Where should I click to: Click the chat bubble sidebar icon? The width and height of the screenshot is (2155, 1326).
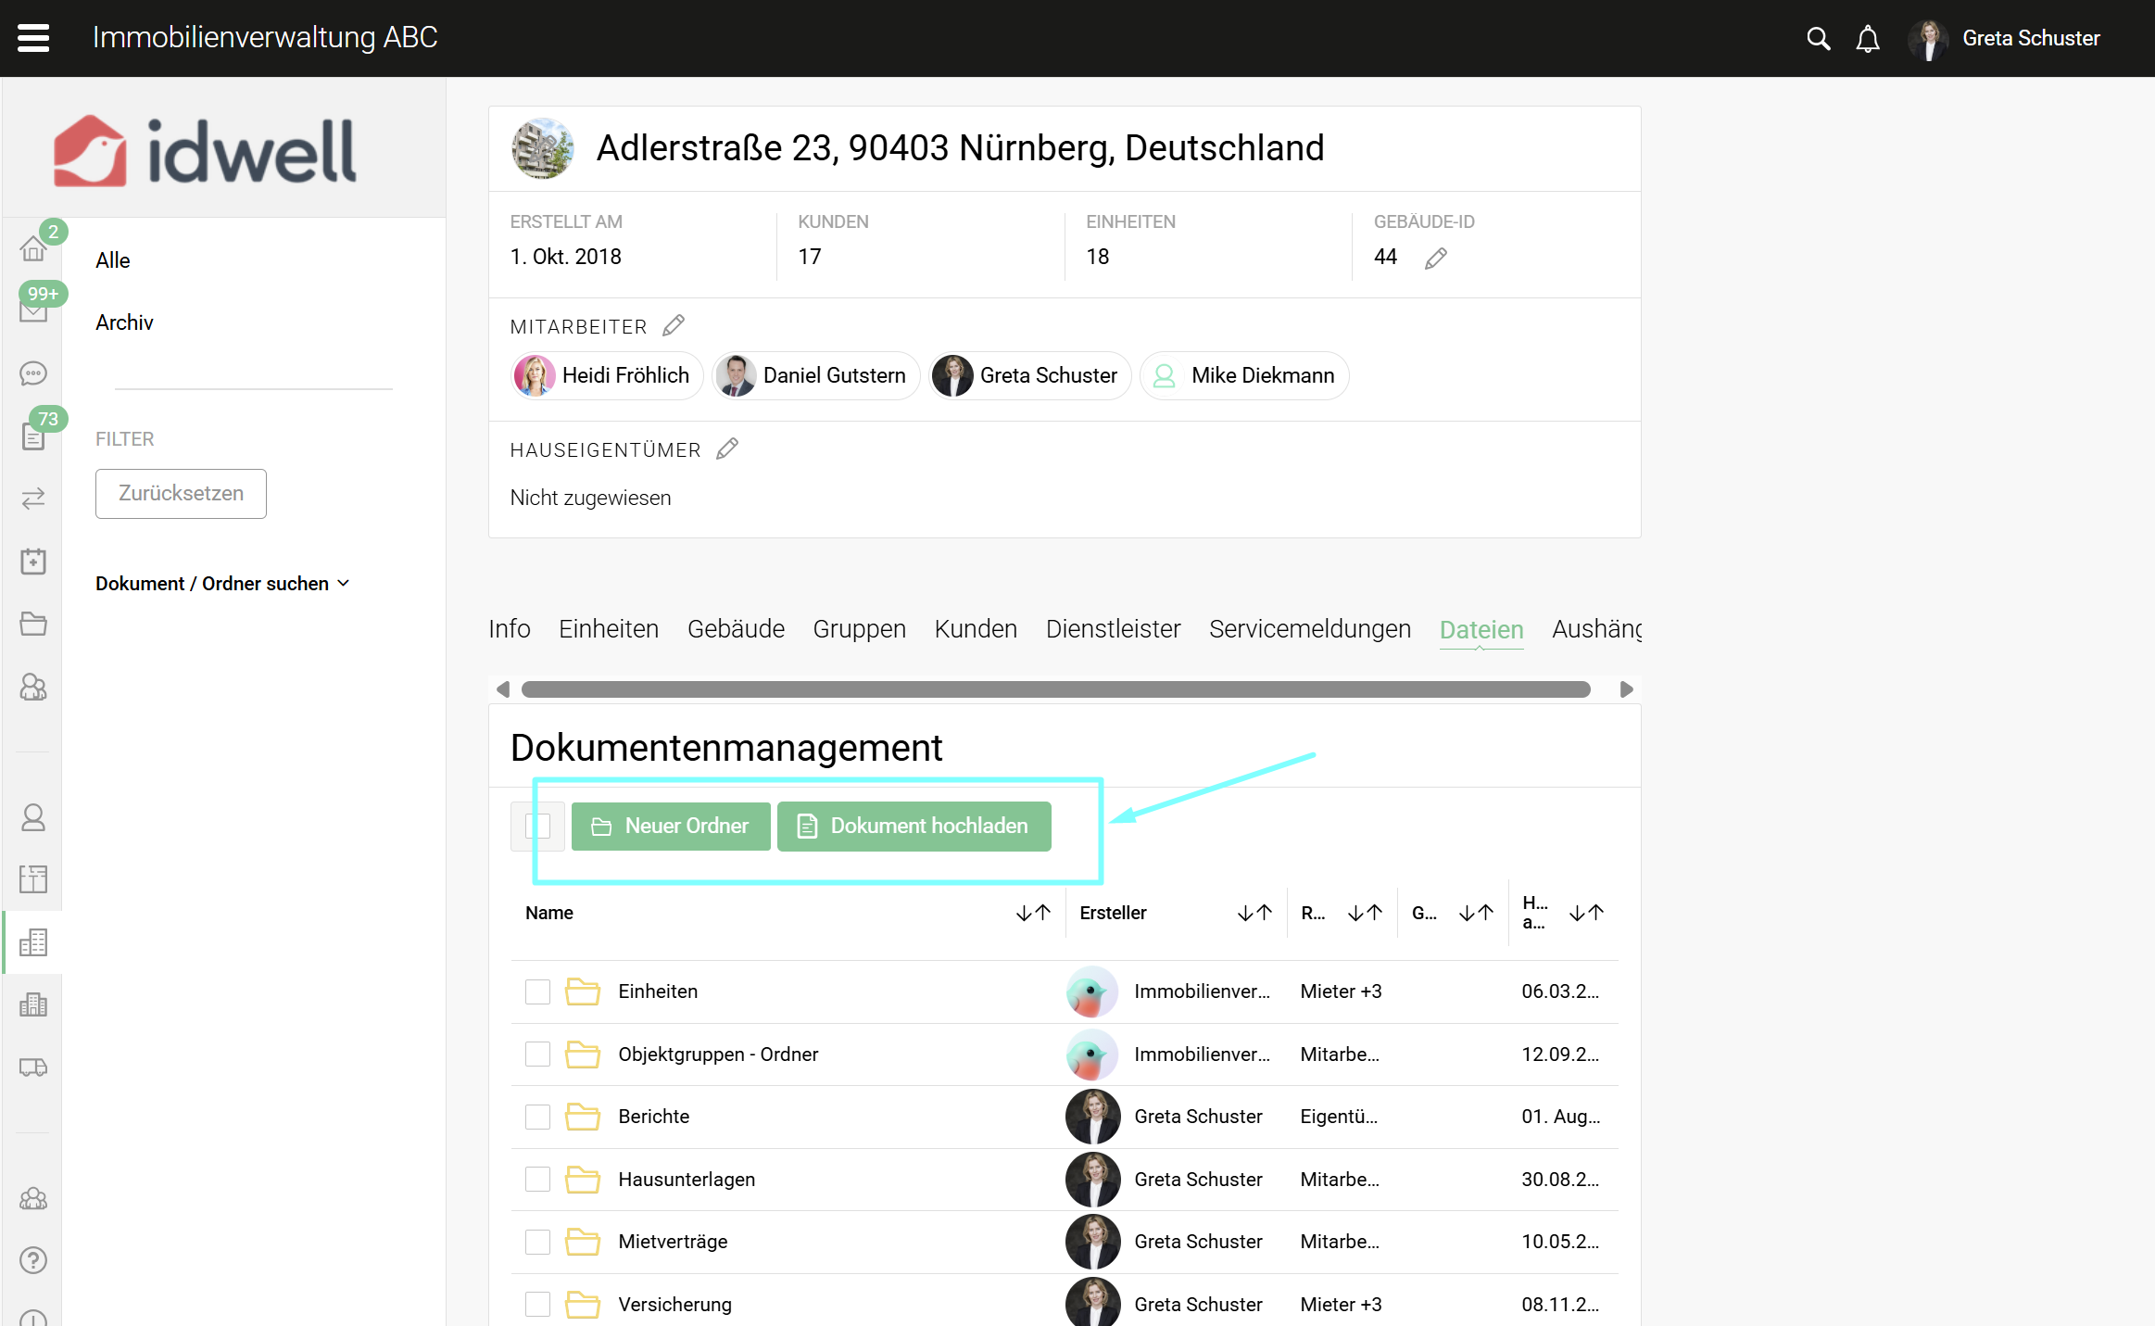point(33,373)
